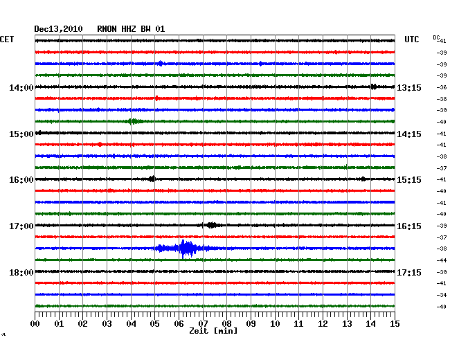Select the UTC timezone label

point(411,39)
